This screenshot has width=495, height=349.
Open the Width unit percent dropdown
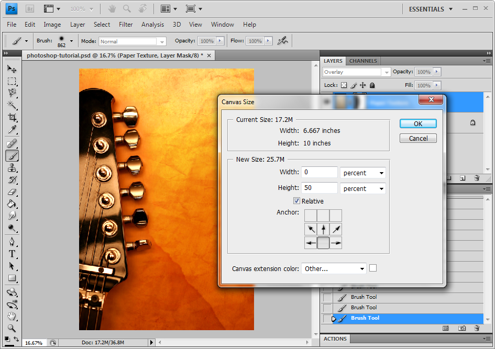click(362, 173)
